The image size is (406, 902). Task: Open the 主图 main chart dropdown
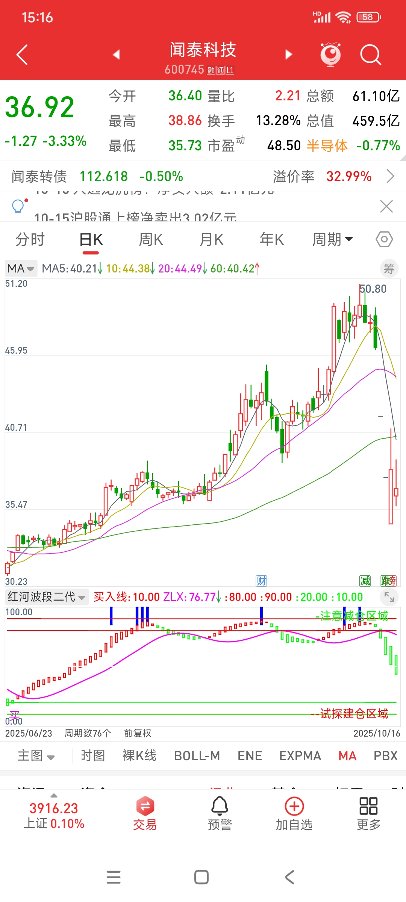[x=36, y=755]
